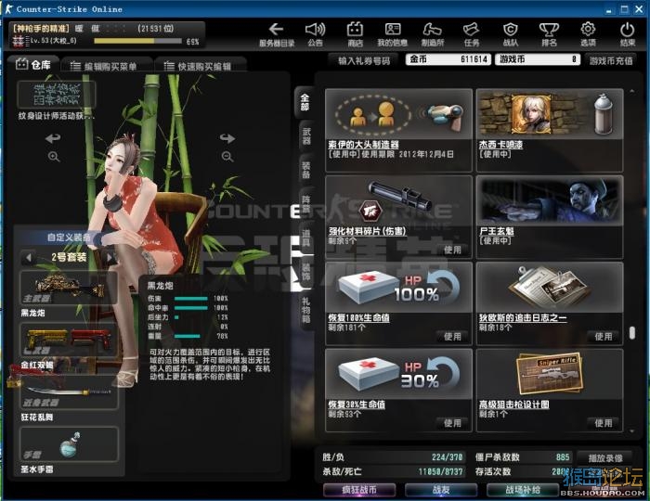
Task: Open the 快速购买编辑 tab
Action: [x=201, y=66]
